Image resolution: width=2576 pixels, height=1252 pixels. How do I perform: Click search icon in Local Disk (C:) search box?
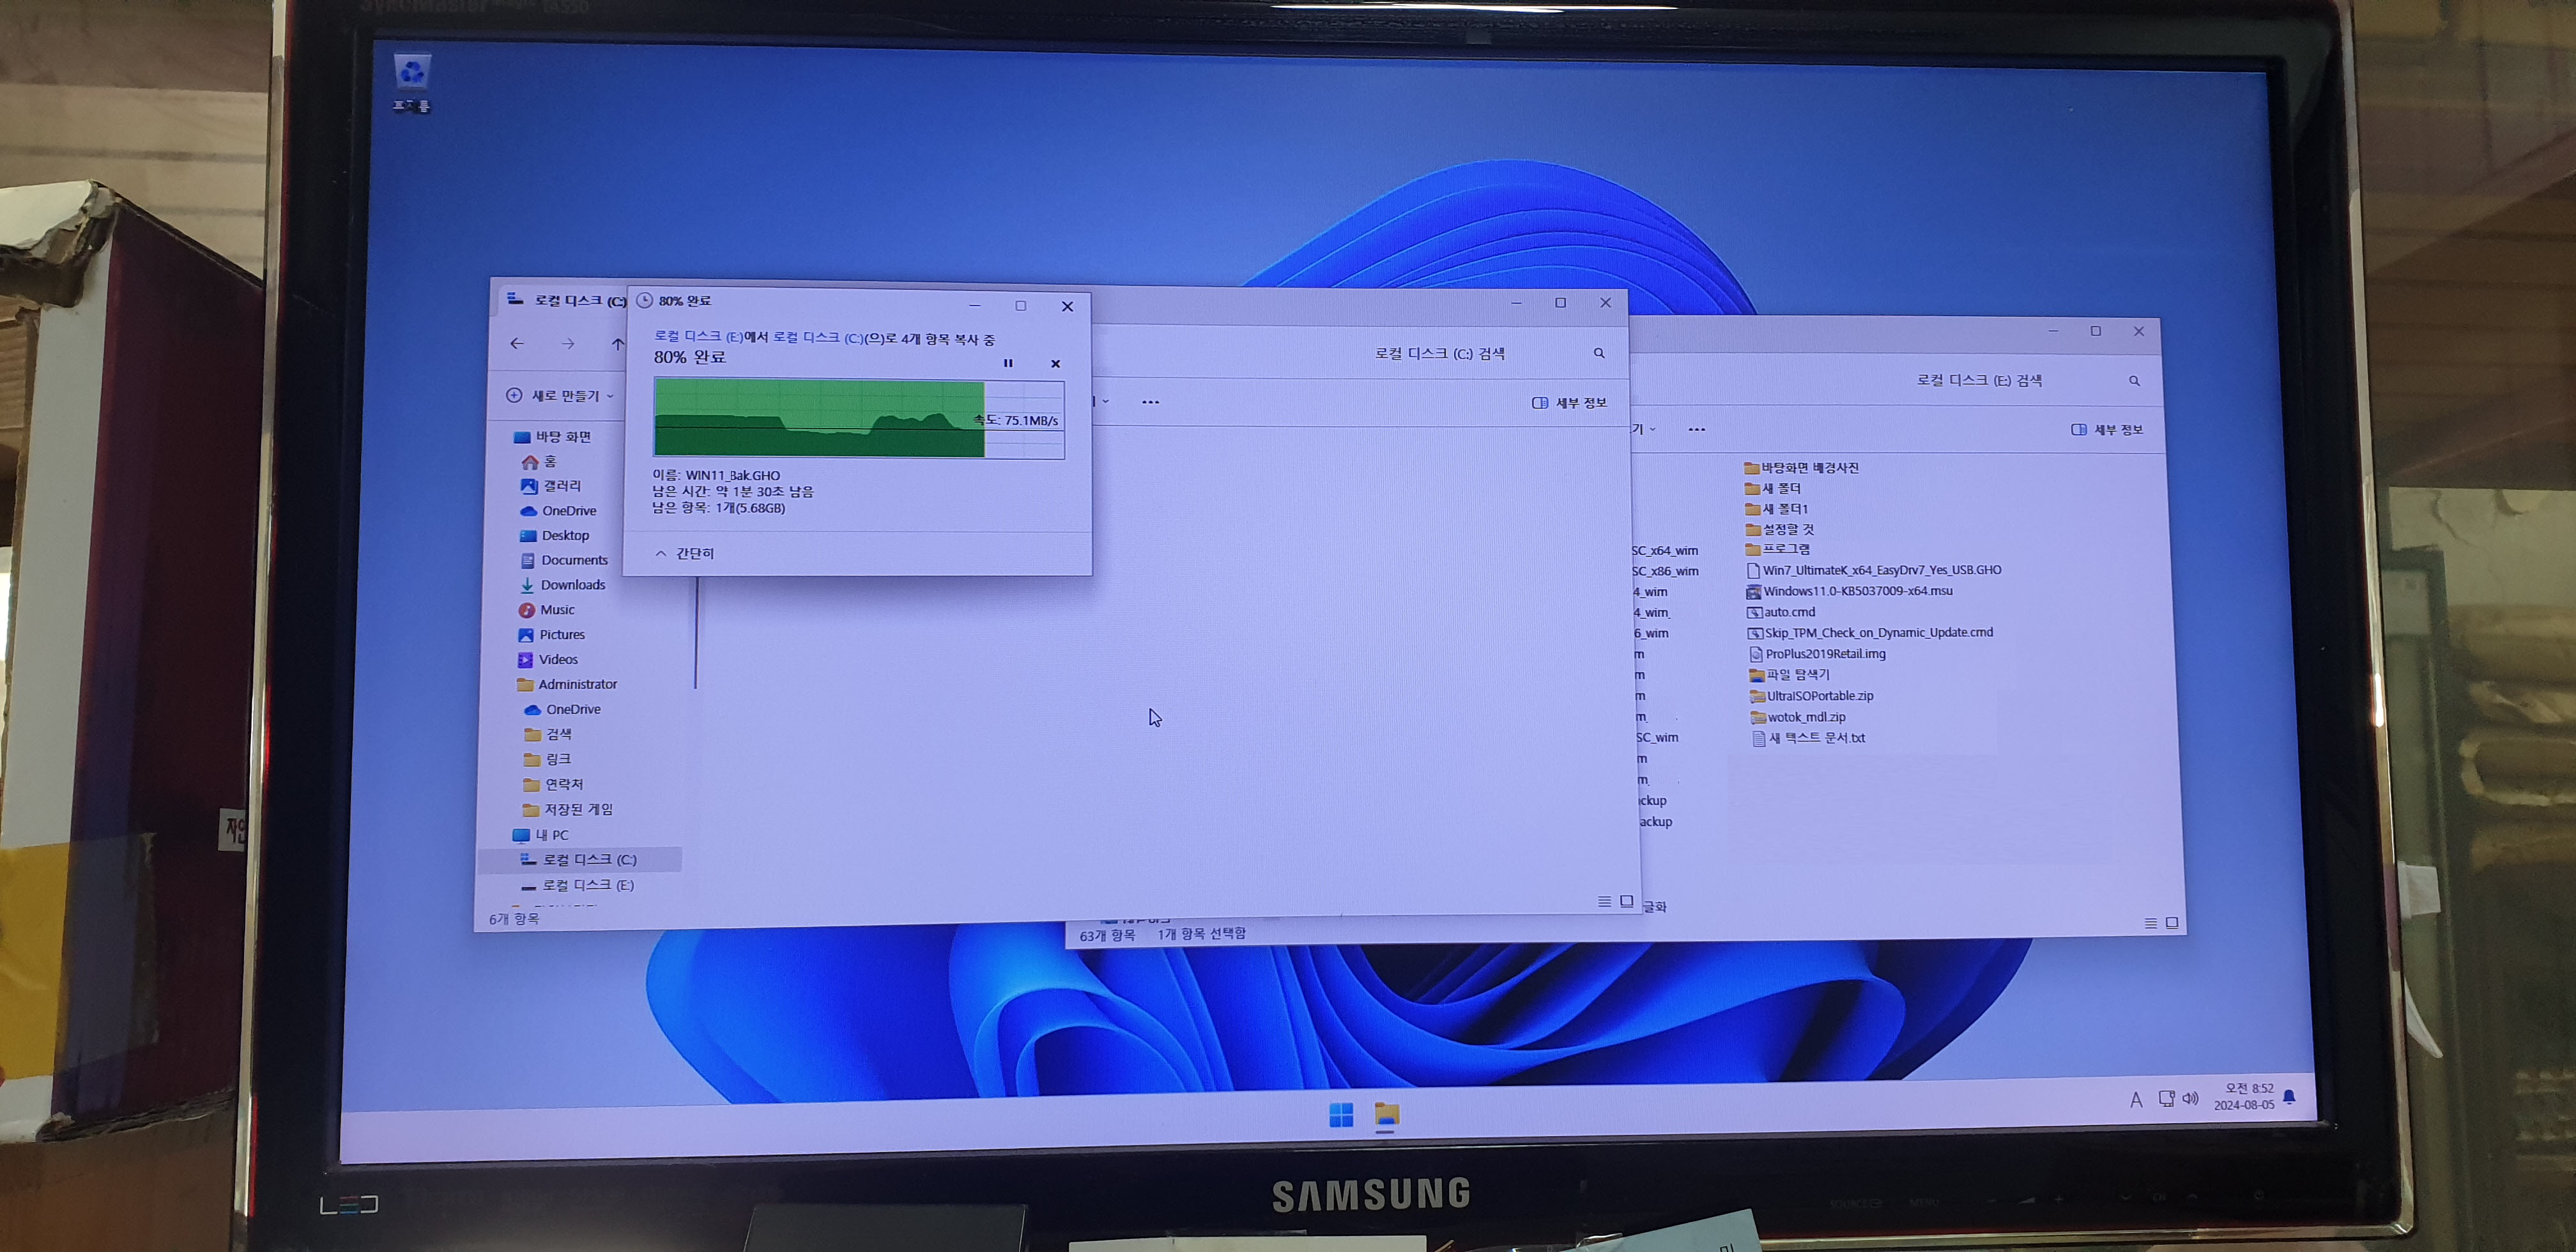[1599, 353]
